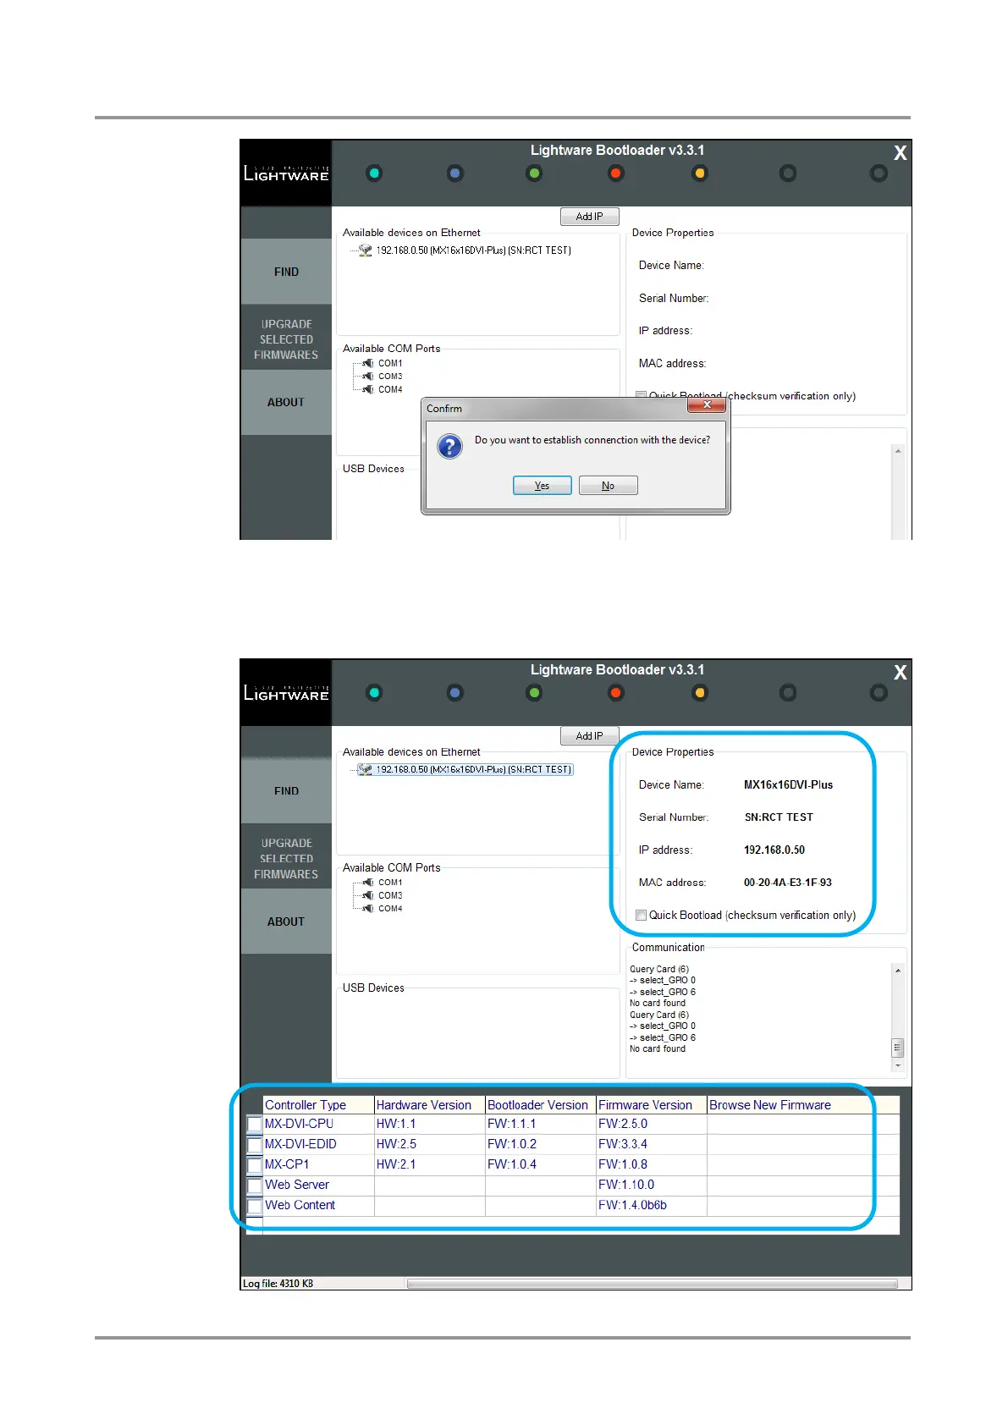Click Browse New Firmware cell for MX-DVI-CPU

coord(802,1125)
